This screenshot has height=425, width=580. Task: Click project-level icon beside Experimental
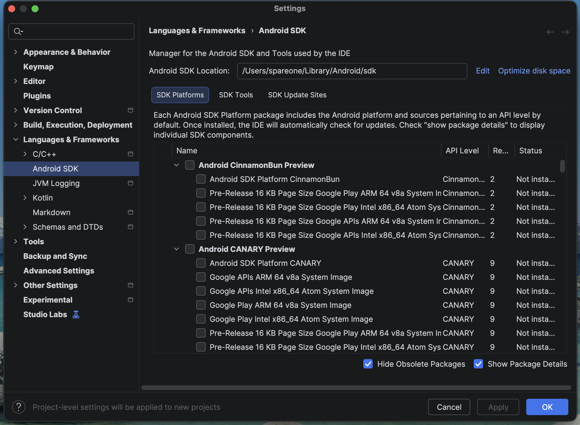131,300
